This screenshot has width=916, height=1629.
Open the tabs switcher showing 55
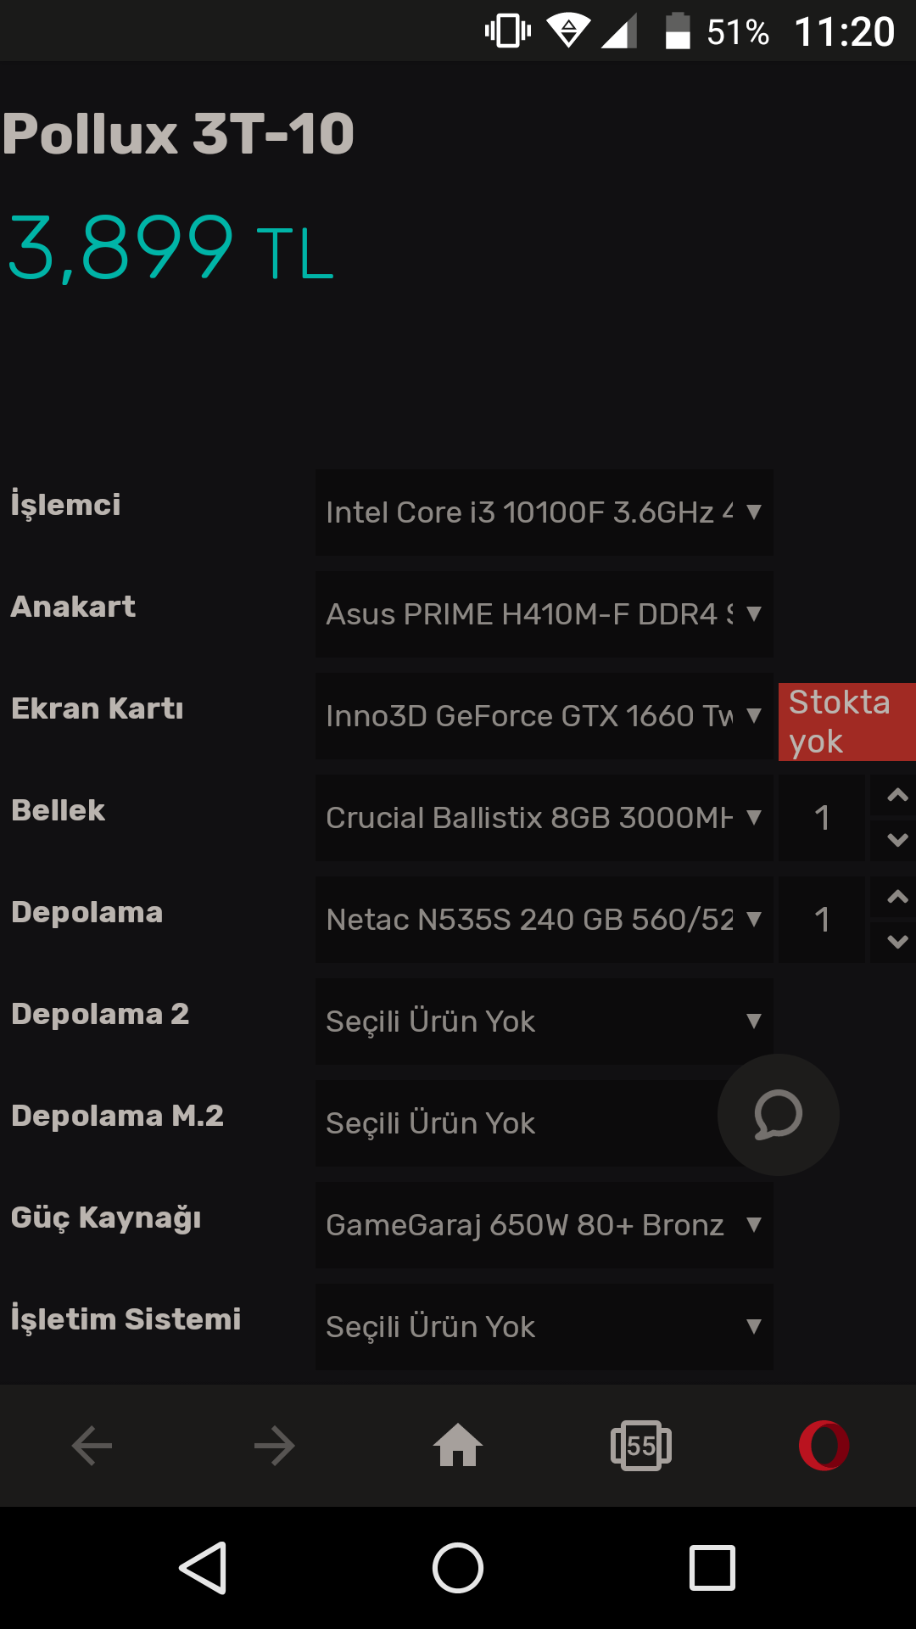[x=641, y=1446]
